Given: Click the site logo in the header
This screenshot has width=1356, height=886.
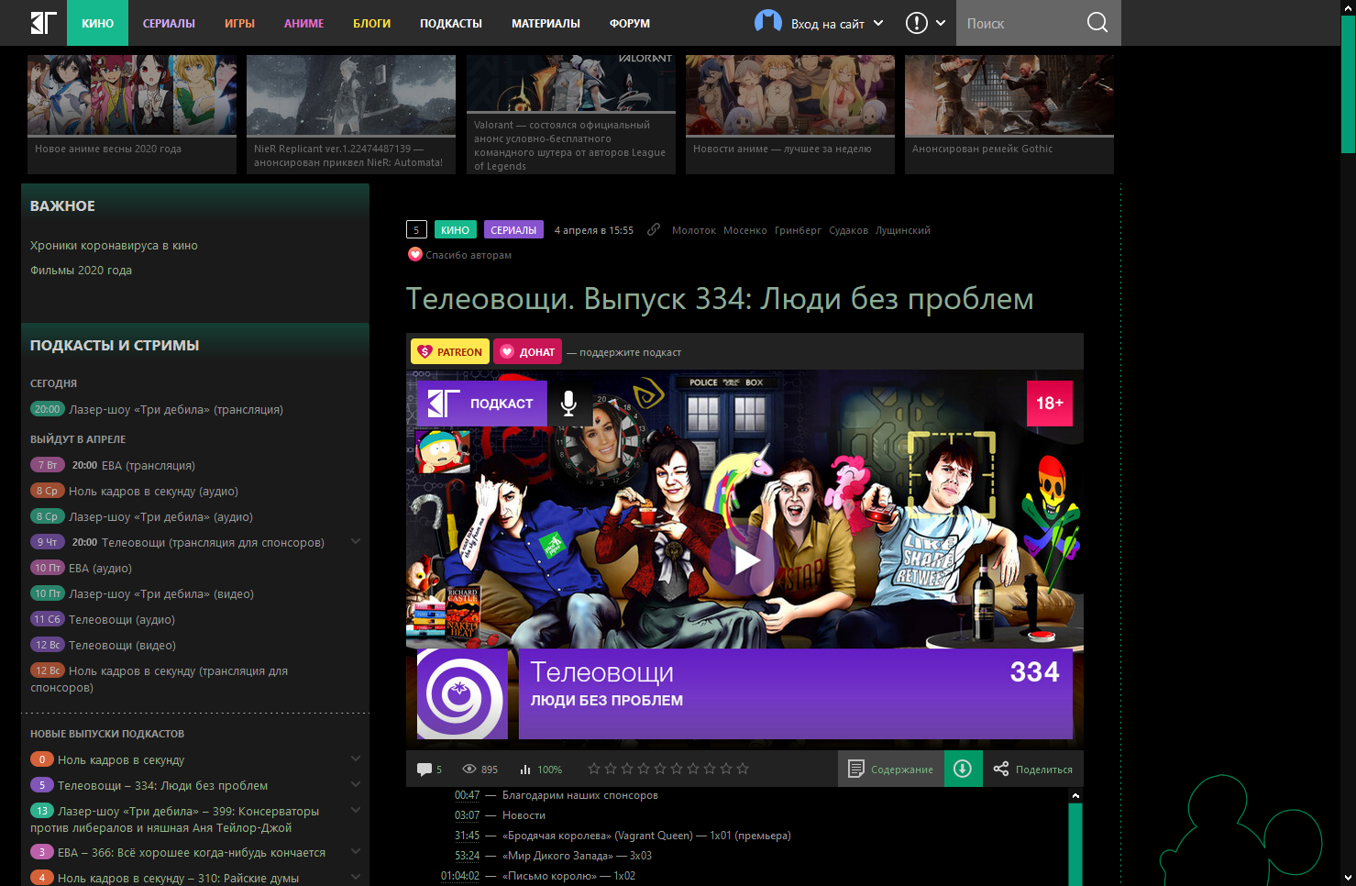Looking at the screenshot, I should point(44,23).
